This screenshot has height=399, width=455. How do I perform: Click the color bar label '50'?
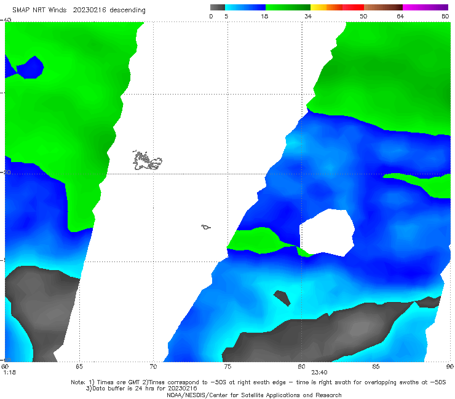[363, 17]
